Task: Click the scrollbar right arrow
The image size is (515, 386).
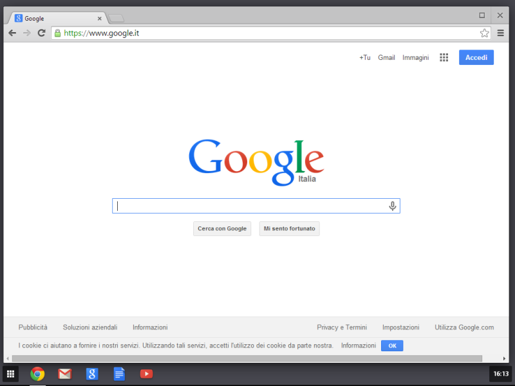Action: (x=504, y=358)
